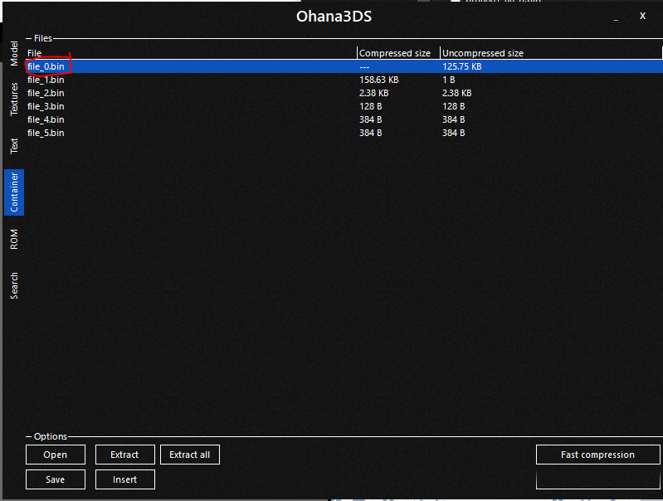Select file_2.bin row
The image size is (663, 501).
tap(344, 93)
